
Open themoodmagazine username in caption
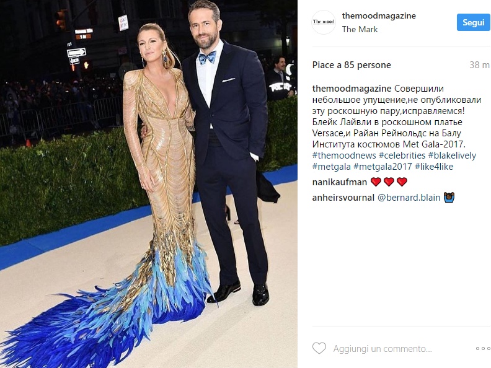point(352,89)
